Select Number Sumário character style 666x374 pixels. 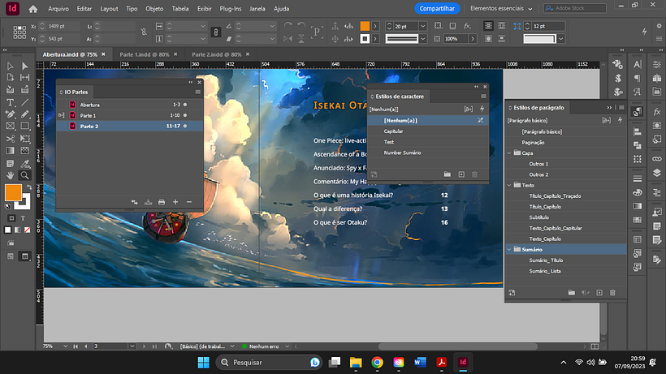[428, 153]
